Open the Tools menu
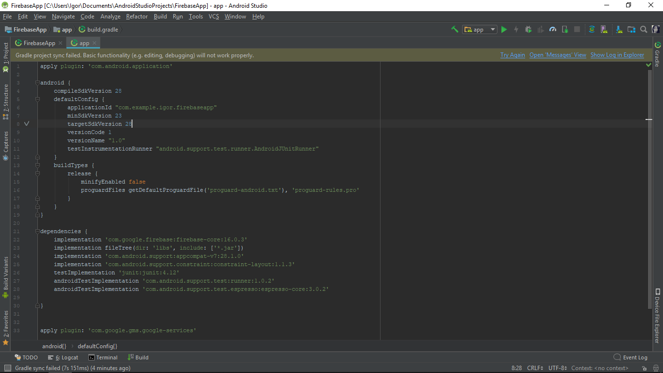The width and height of the screenshot is (663, 373). 196,17
